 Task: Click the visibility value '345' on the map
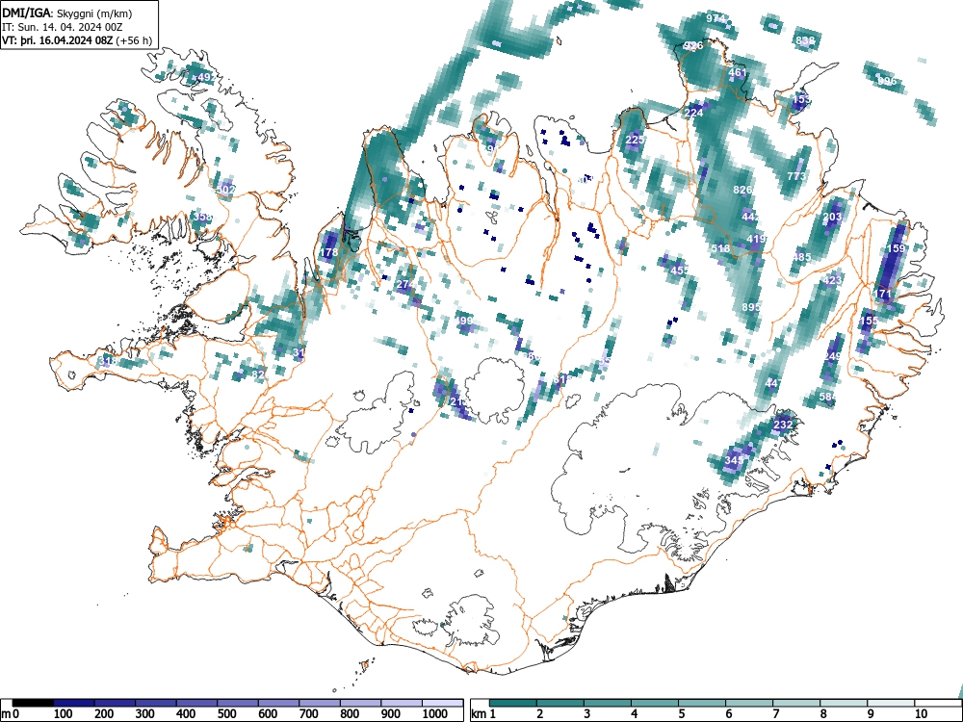click(734, 460)
